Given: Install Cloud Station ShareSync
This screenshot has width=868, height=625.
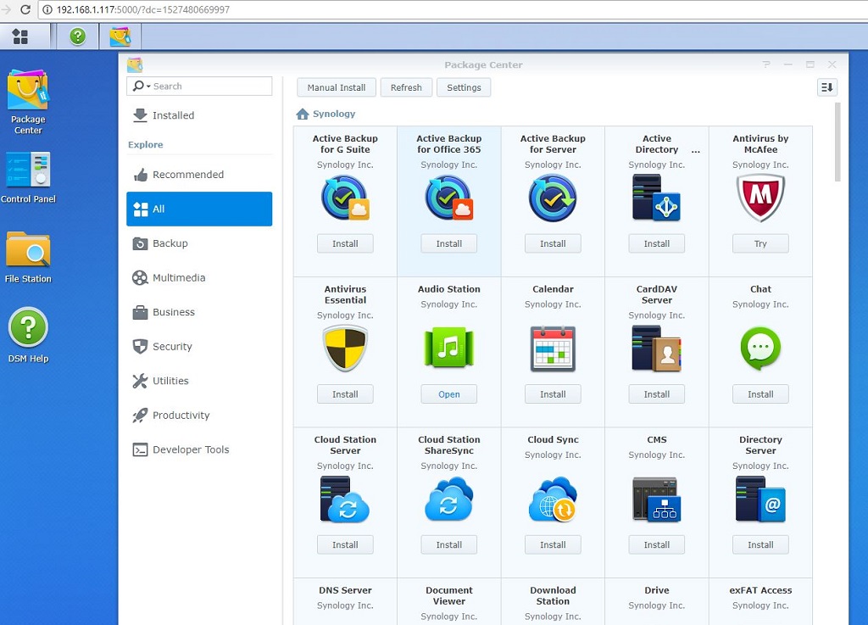Looking at the screenshot, I should click(x=449, y=544).
